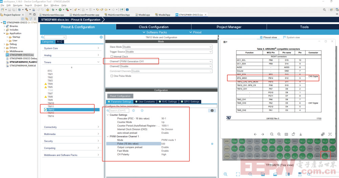The image size is (339, 178).
Task: Select TIM12 in the timers list
Action: (x=51, y=110)
